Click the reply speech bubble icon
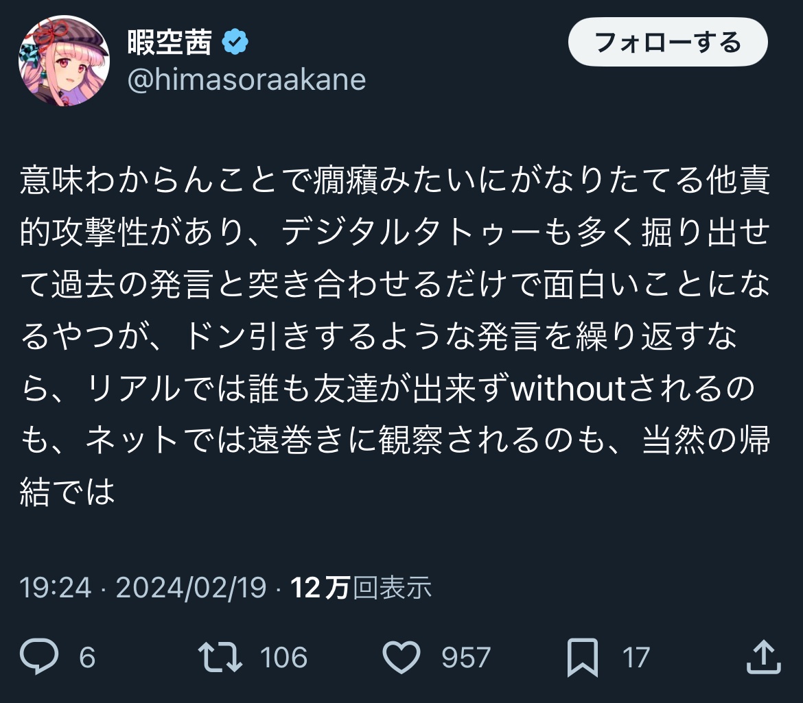803x703 pixels. pyautogui.click(x=39, y=658)
